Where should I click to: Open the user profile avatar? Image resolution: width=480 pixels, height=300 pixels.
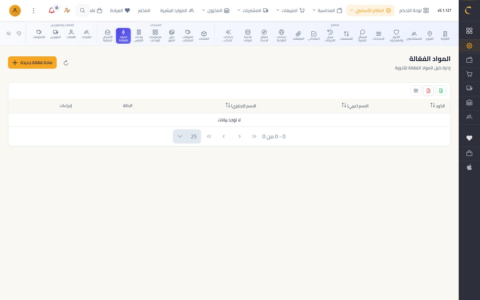click(x=15, y=11)
